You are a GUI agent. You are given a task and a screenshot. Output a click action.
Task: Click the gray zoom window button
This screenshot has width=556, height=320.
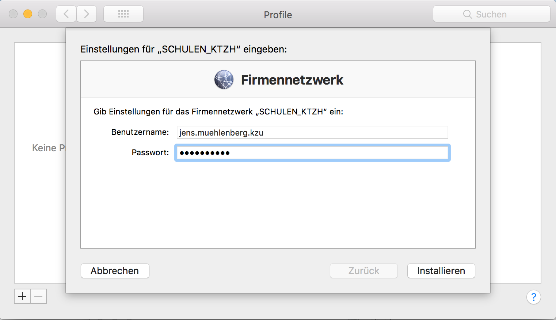[x=42, y=14]
